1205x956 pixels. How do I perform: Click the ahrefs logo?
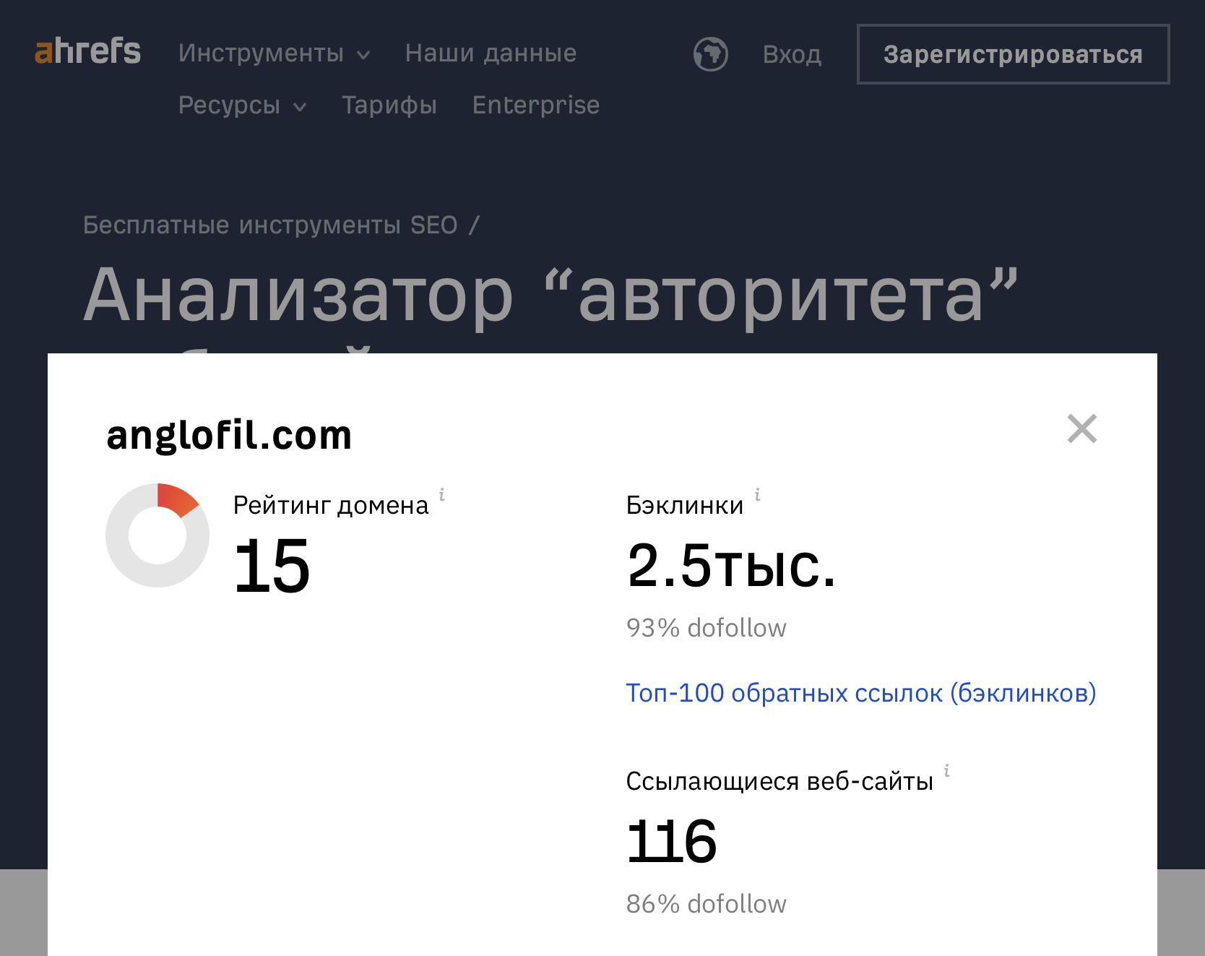coord(87,51)
